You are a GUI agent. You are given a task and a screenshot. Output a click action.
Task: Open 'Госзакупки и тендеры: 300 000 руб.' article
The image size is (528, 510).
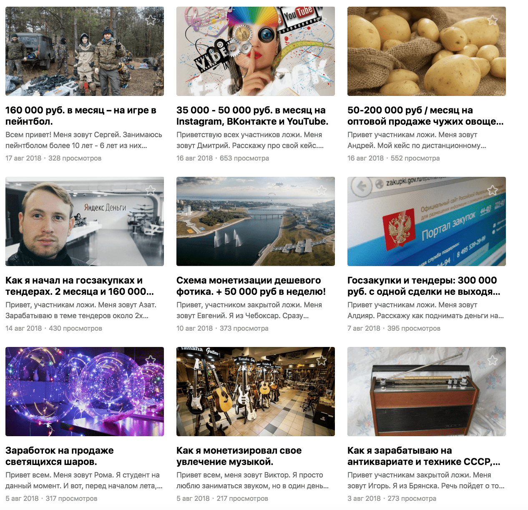(x=424, y=286)
